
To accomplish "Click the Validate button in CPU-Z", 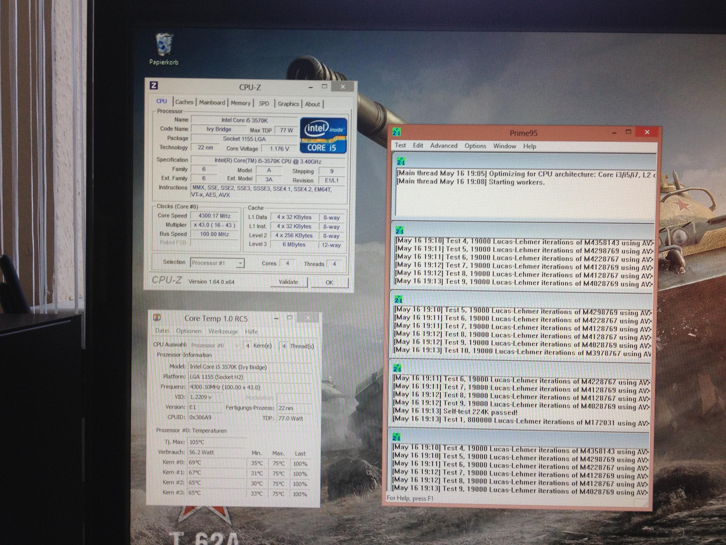I will pyautogui.click(x=288, y=282).
